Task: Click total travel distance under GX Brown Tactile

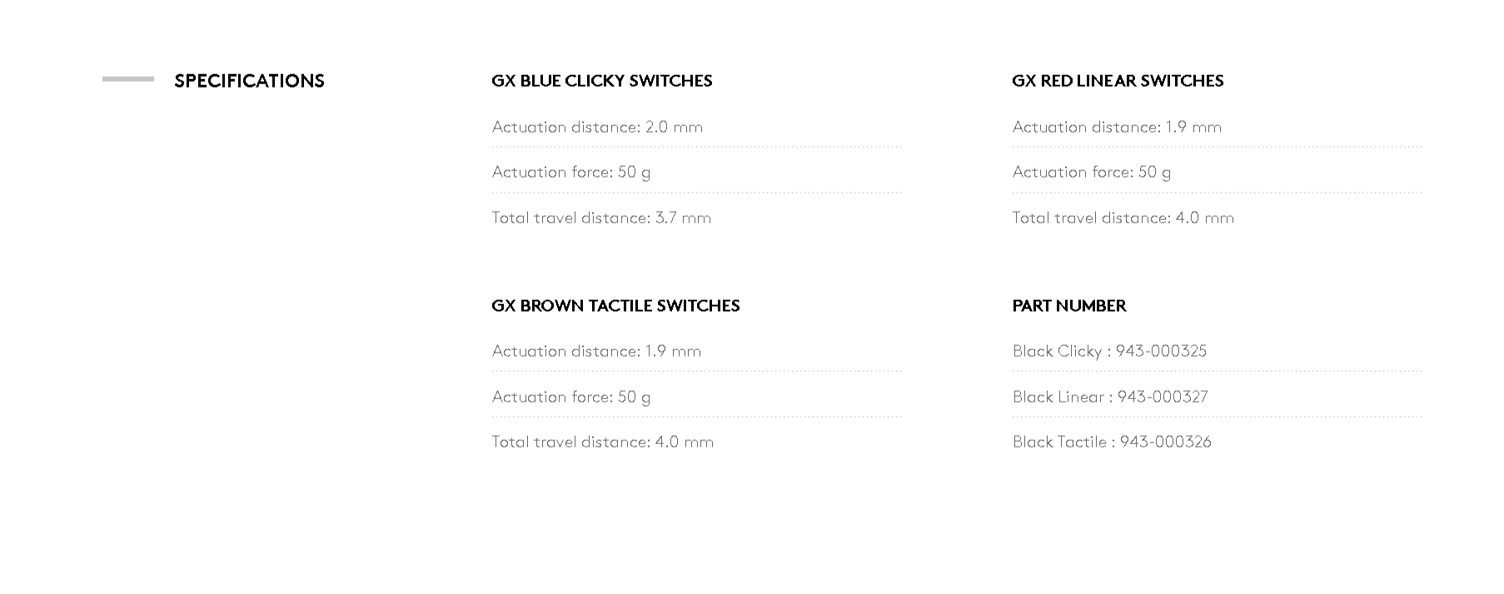Action: click(602, 442)
